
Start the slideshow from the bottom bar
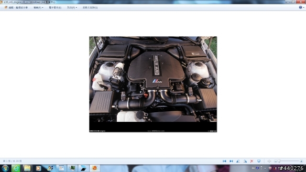pos(259,161)
